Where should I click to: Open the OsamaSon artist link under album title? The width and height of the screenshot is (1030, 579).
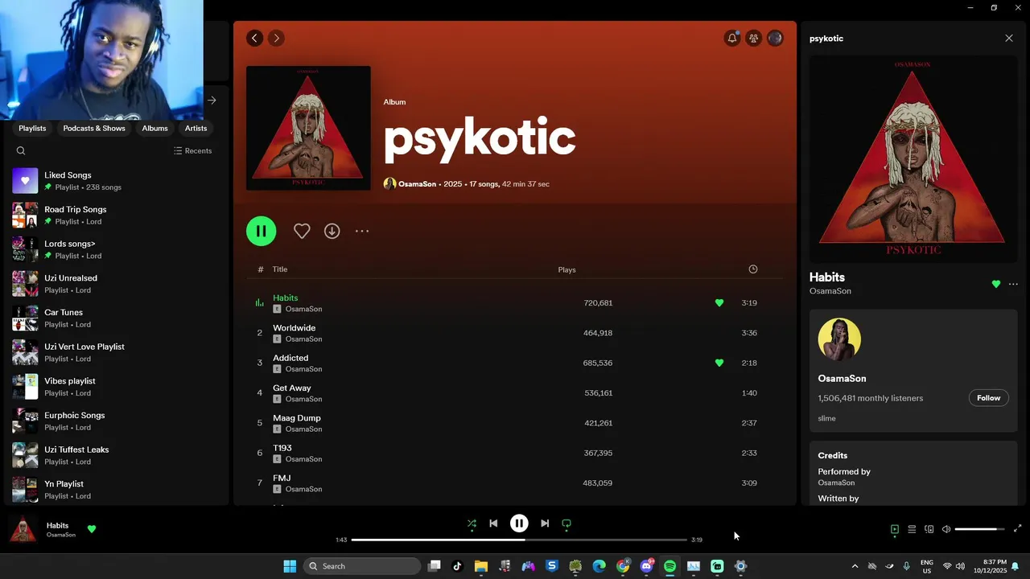[x=417, y=184]
